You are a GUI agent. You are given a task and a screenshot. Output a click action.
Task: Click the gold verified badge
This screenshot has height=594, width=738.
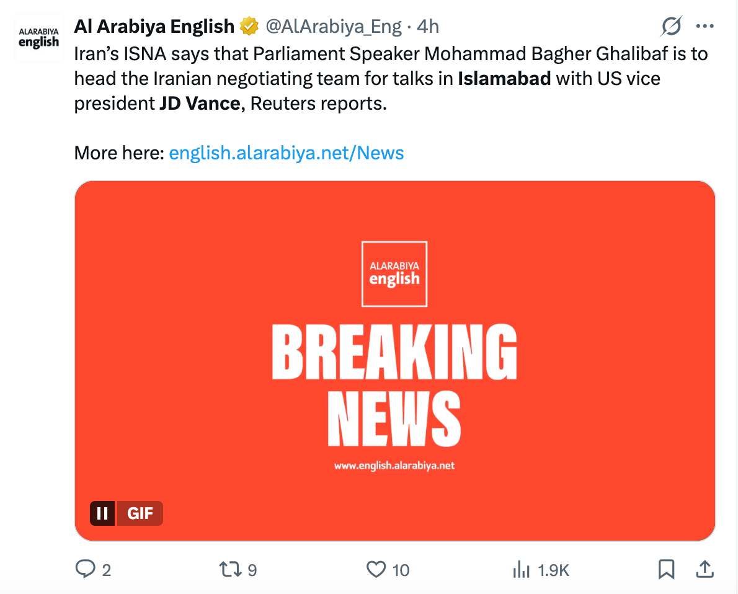249,27
